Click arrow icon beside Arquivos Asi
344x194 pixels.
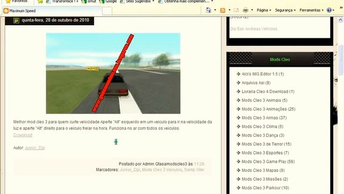tap(239, 83)
